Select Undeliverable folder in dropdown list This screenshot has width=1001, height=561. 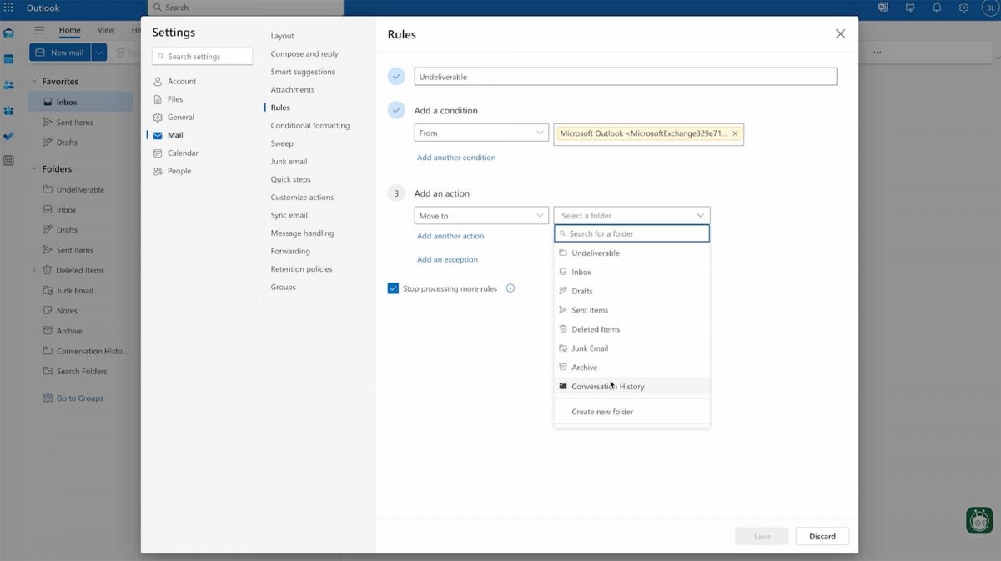click(x=631, y=253)
